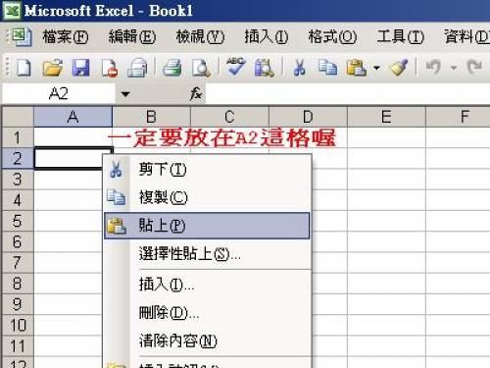Open Print Preview magnifier icon
This screenshot has height=368, width=490.
pos(201,68)
